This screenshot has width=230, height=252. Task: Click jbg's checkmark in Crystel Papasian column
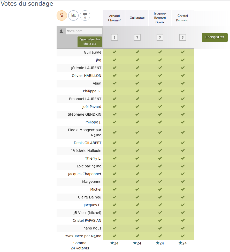point(183,60)
